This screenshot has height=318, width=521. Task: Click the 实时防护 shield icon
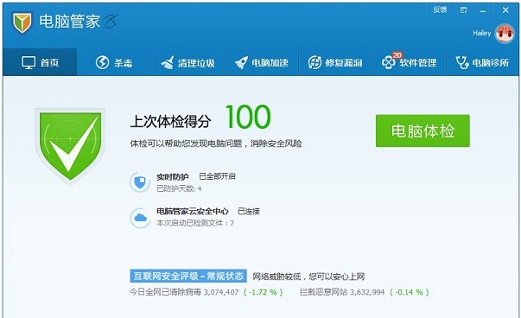140,182
